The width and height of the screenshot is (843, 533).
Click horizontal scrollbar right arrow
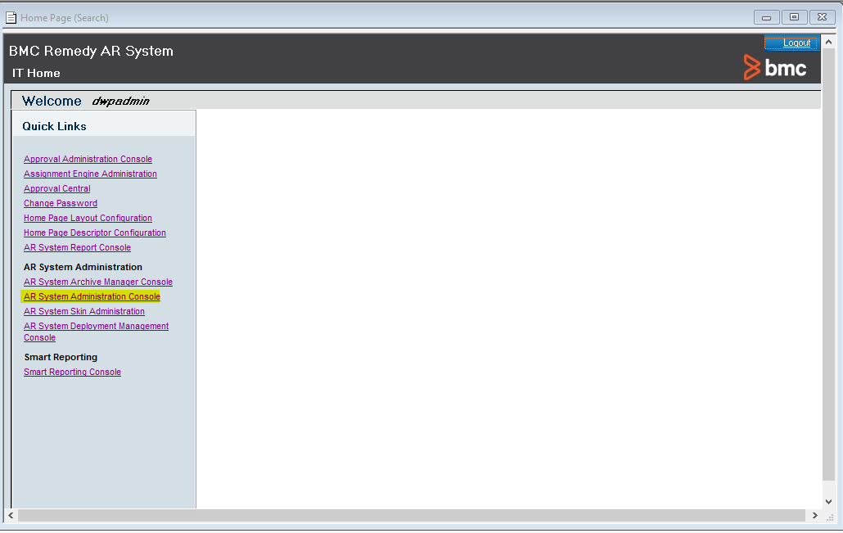[x=814, y=515]
